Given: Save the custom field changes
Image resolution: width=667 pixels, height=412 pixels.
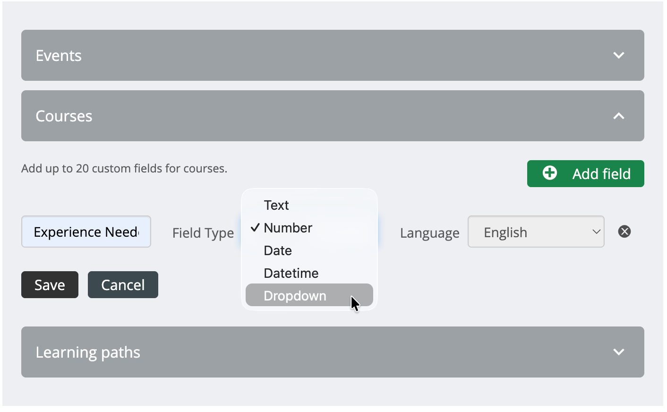Looking at the screenshot, I should click(x=50, y=285).
